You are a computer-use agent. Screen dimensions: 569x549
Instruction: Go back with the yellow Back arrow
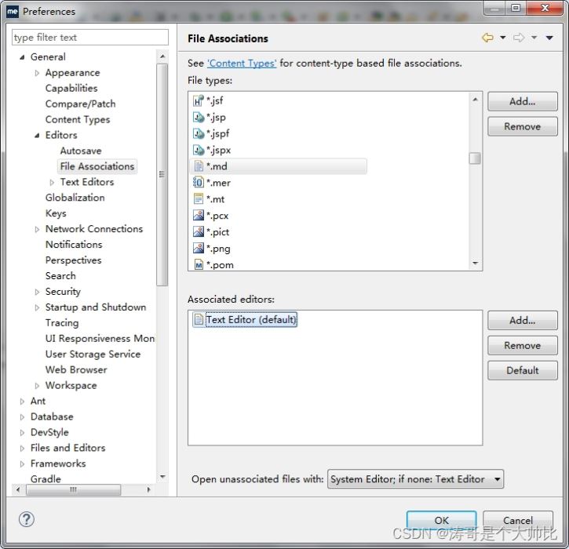[487, 38]
